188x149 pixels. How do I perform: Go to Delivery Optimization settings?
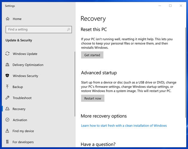click(28, 65)
